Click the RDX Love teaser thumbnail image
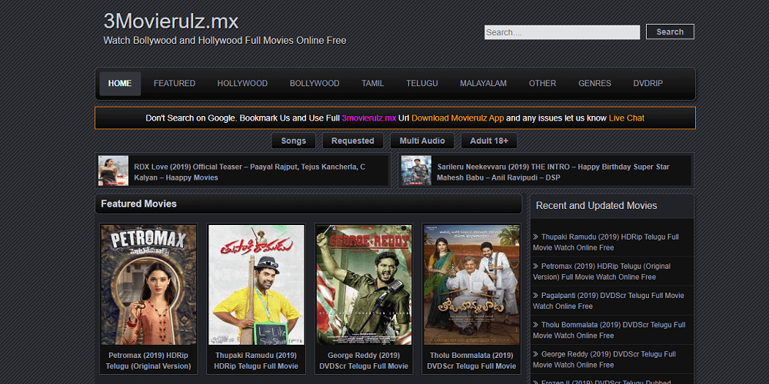Image resolution: width=769 pixels, height=384 pixels. (113, 170)
